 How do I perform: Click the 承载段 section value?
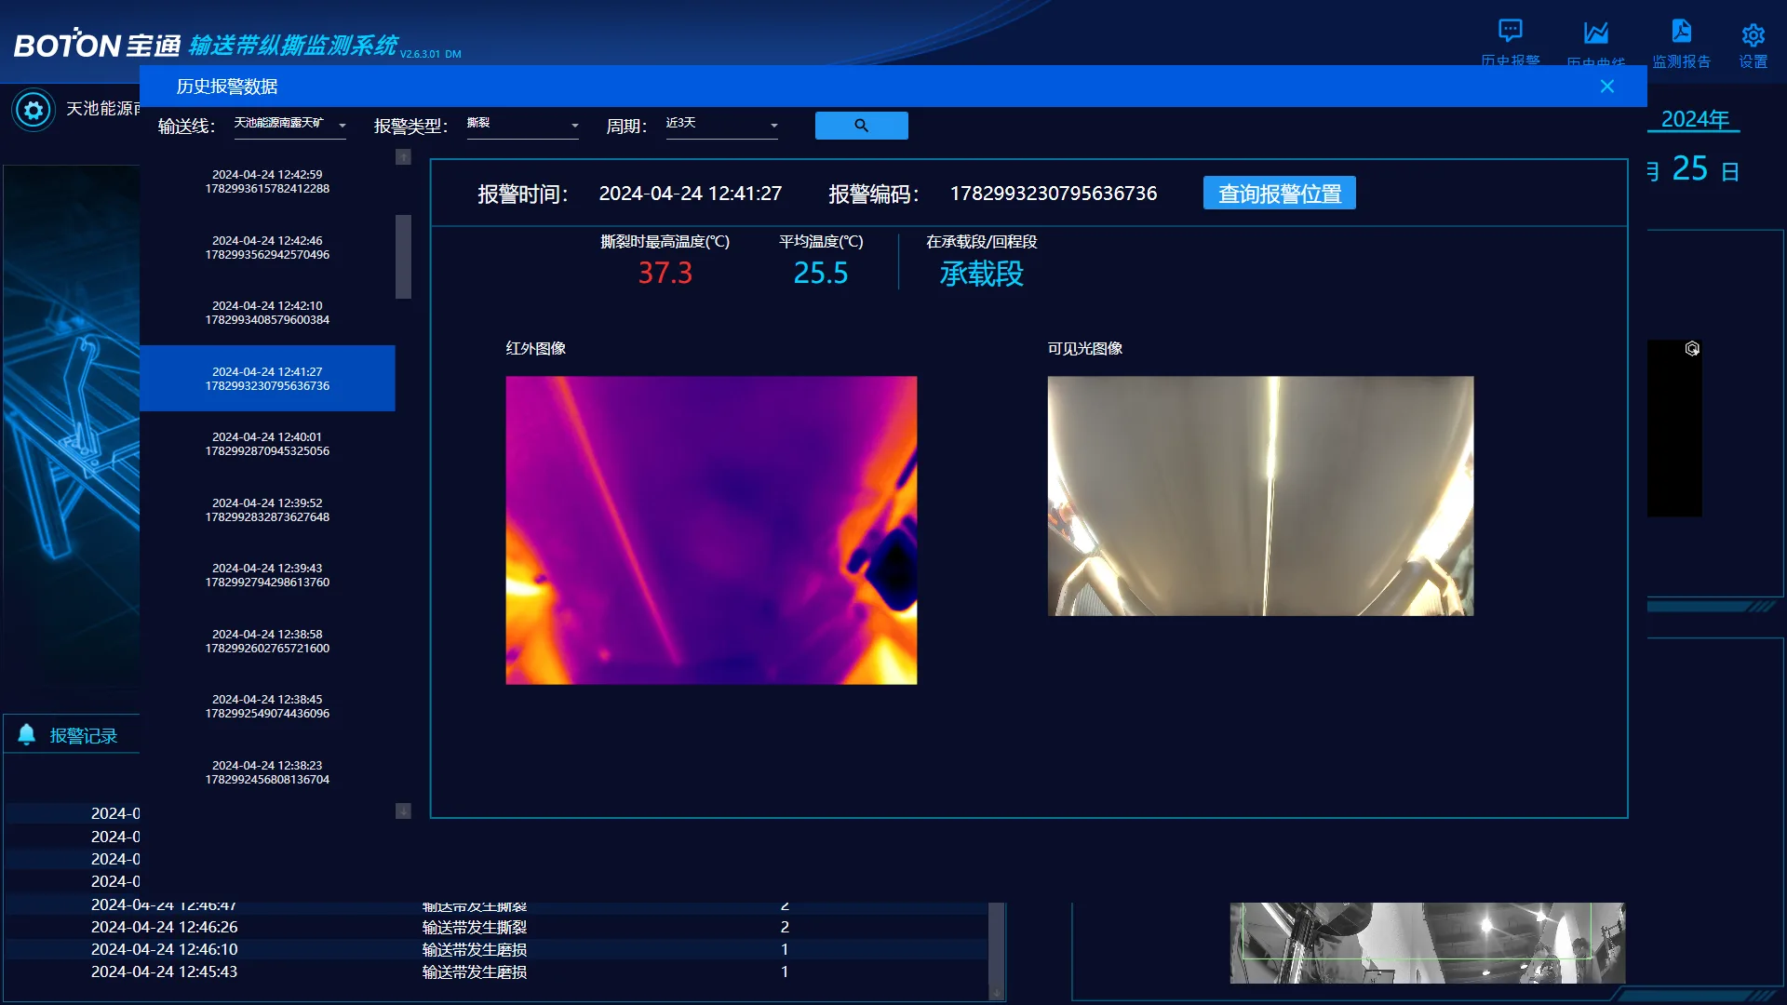(x=981, y=274)
